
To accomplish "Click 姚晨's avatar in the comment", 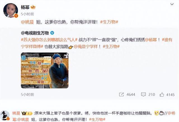I will click(x=5, y=116).
